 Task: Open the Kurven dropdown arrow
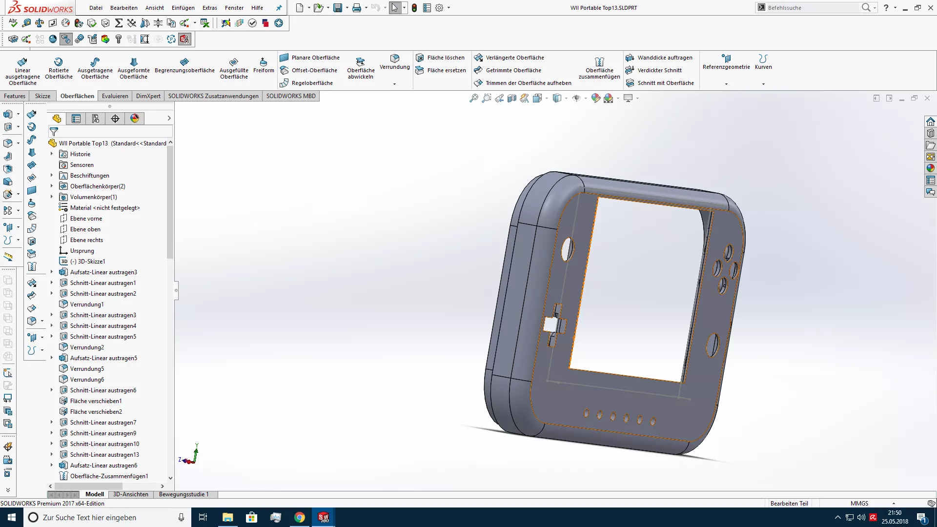pyautogui.click(x=763, y=84)
